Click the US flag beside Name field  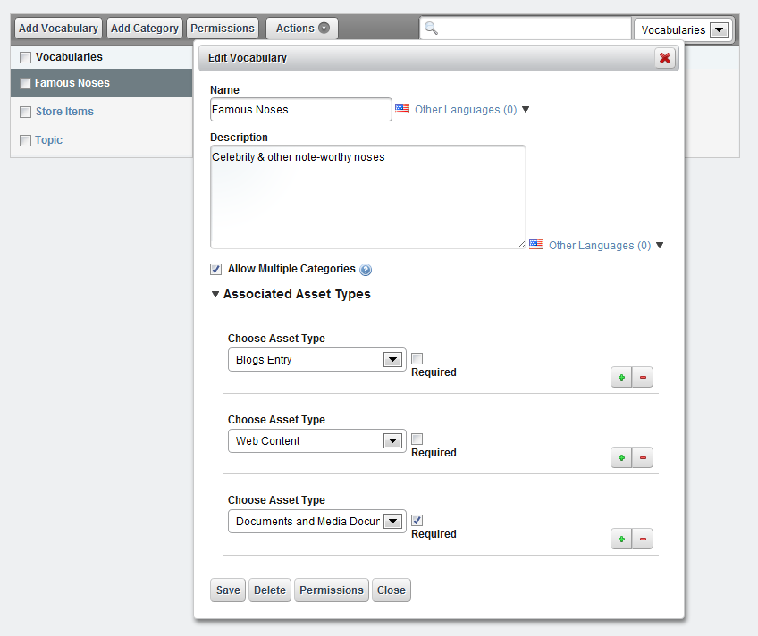[x=402, y=109]
